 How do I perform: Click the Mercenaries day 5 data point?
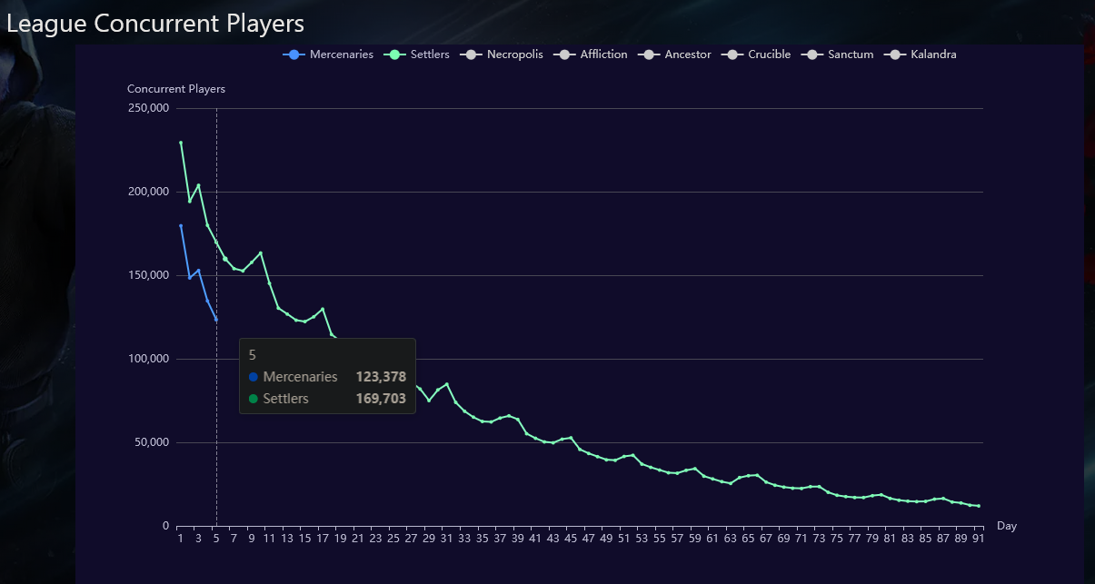(216, 320)
